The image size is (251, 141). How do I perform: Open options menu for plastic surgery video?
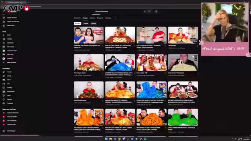(x=166, y=46)
